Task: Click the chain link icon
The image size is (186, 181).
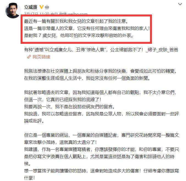Action: click(29, 57)
